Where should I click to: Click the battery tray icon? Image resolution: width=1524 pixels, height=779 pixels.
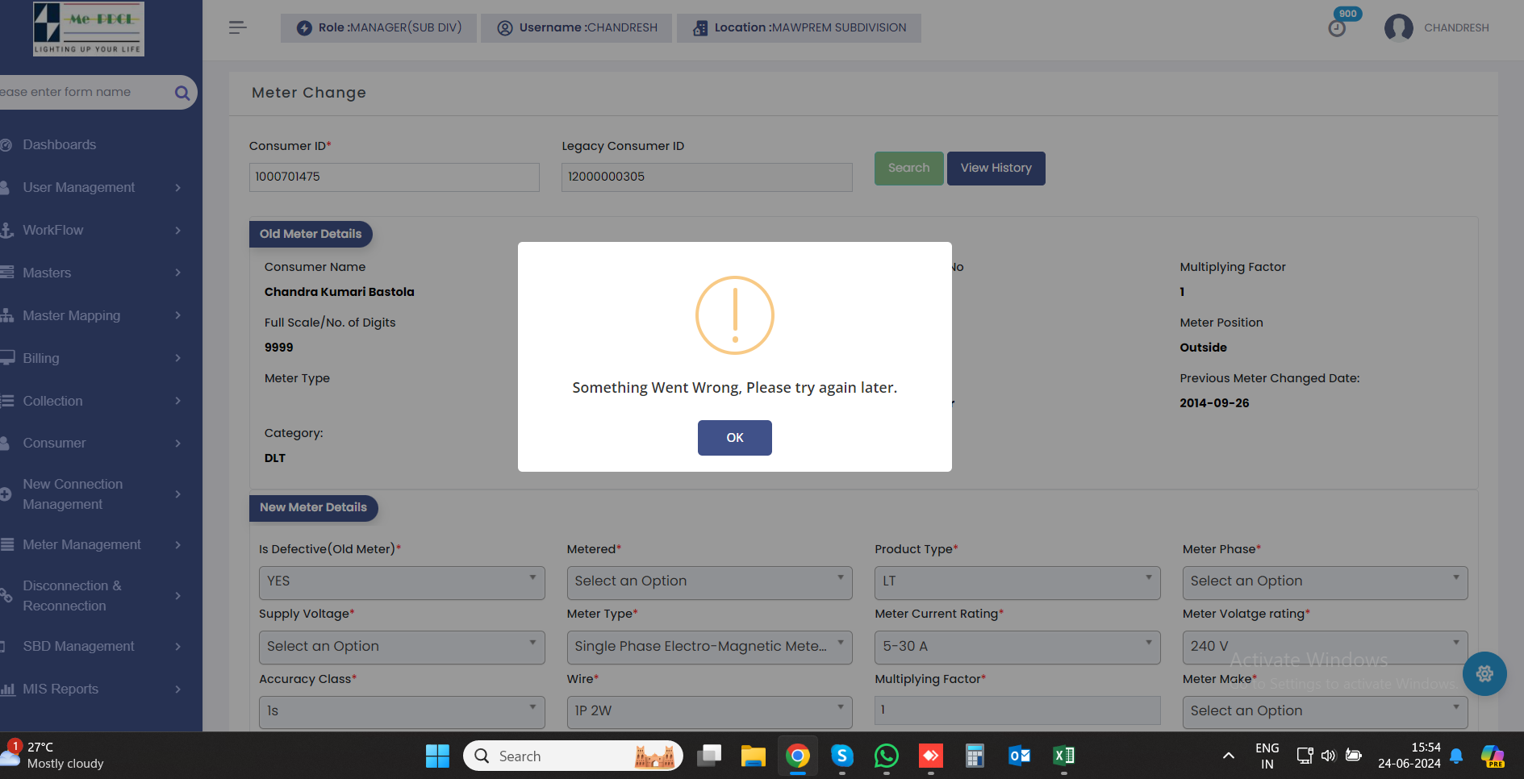[x=1354, y=756]
